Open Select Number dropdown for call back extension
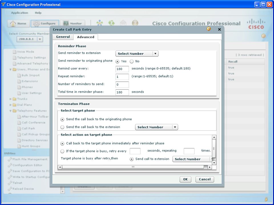The width and height of the screenshot is (274, 205). pyautogui.click(x=157, y=127)
